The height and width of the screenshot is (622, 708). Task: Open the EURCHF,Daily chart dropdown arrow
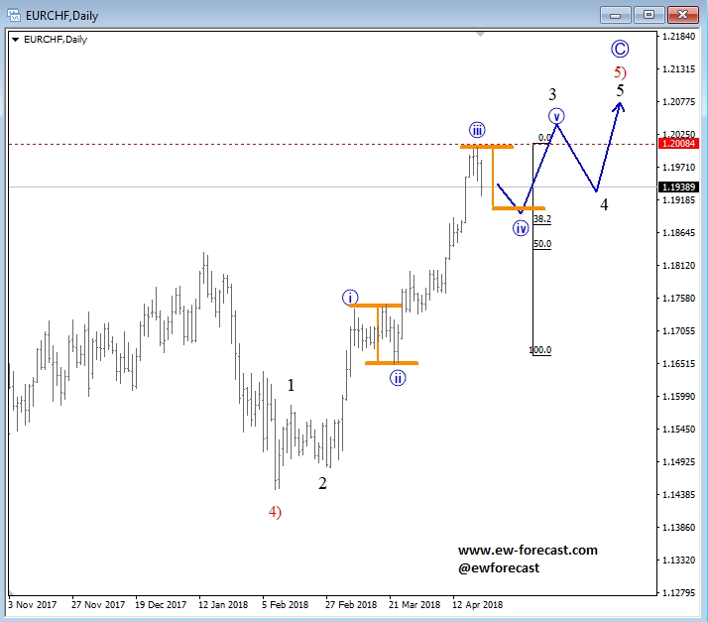[x=15, y=40]
